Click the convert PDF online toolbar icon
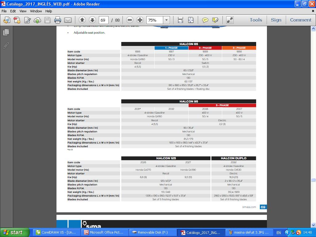 pos(7,20)
